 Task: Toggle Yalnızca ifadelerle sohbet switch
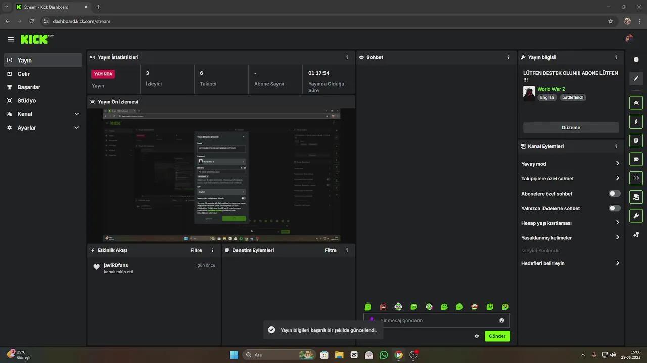coord(614,208)
